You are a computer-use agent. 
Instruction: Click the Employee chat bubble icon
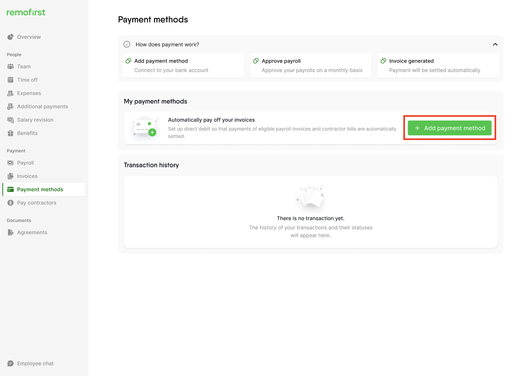click(x=10, y=363)
